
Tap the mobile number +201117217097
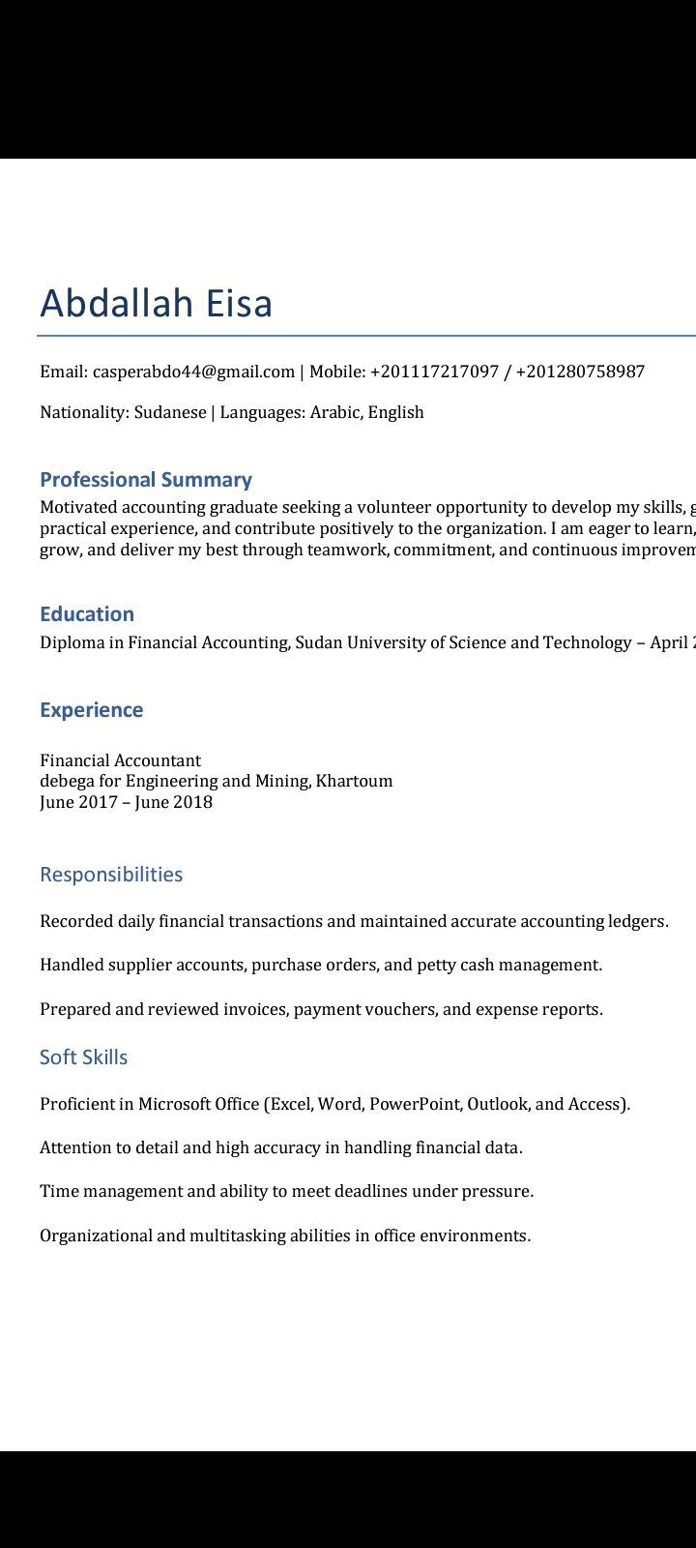(434, 372)
